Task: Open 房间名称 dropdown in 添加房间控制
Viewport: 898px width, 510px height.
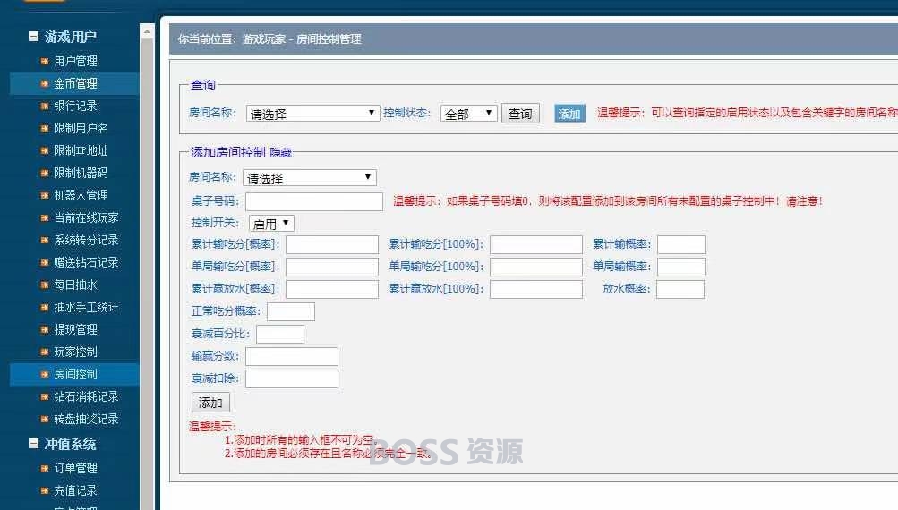Action: click(309, 177)
